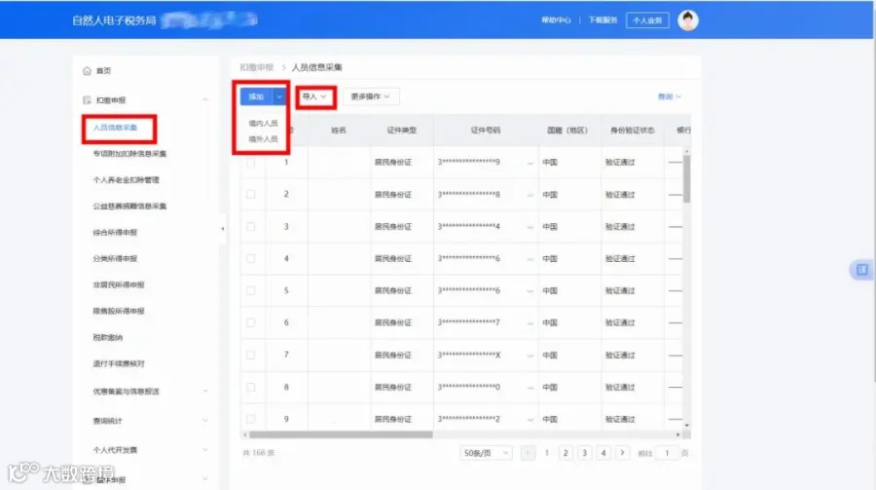Viewport: 876px width, 490px height.
Task: Go to page 3 of the table
Action: click(584, 453)
